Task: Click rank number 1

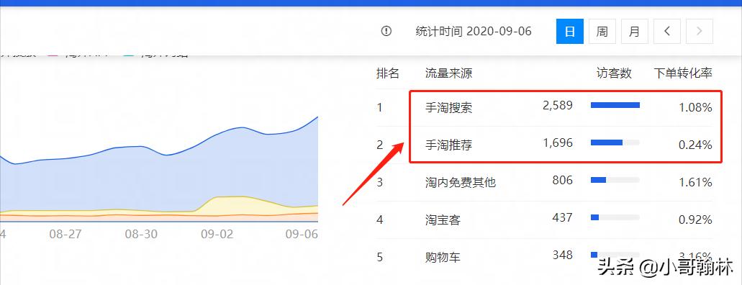Action: (379, 107)
